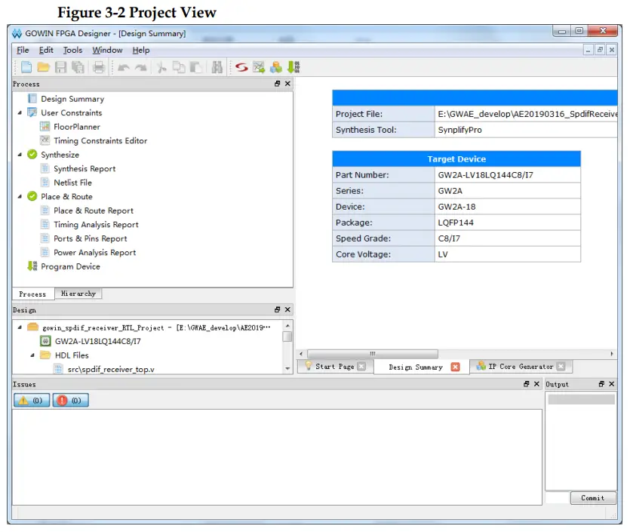Viewport: 630px width, 532px height.
Task: Click the Open folder toolbar icon
Action: point(44,67)
